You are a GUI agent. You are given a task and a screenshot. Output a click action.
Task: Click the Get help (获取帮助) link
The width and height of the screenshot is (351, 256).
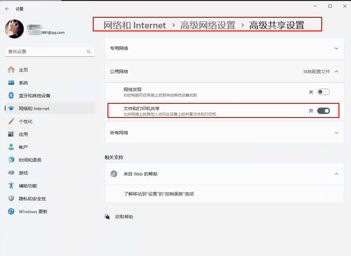click(x=124, y=217)
